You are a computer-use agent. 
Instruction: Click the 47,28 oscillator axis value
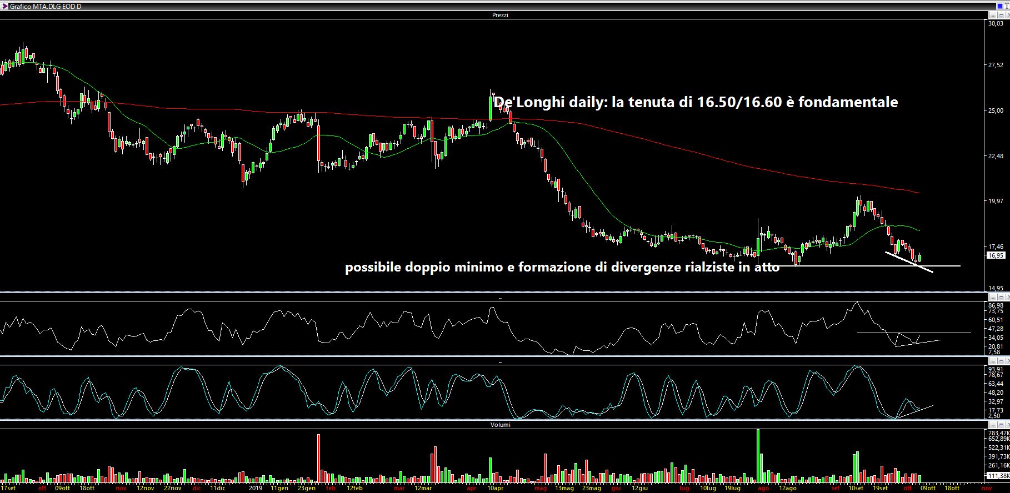996,329
